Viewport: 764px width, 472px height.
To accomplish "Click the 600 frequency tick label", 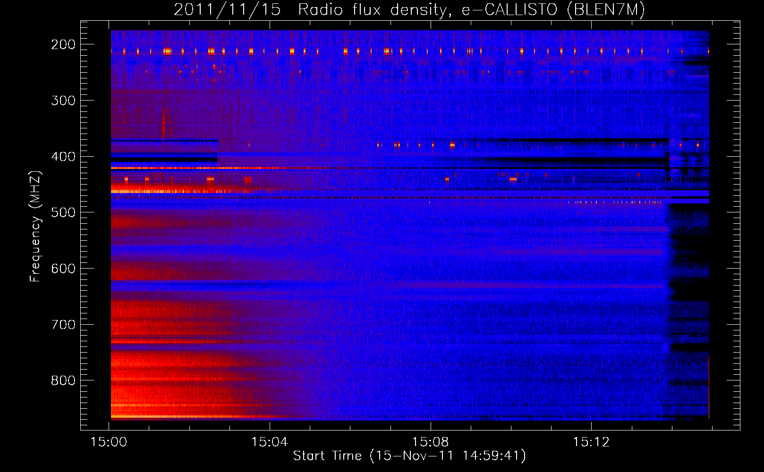I will [x=63, y=269].
